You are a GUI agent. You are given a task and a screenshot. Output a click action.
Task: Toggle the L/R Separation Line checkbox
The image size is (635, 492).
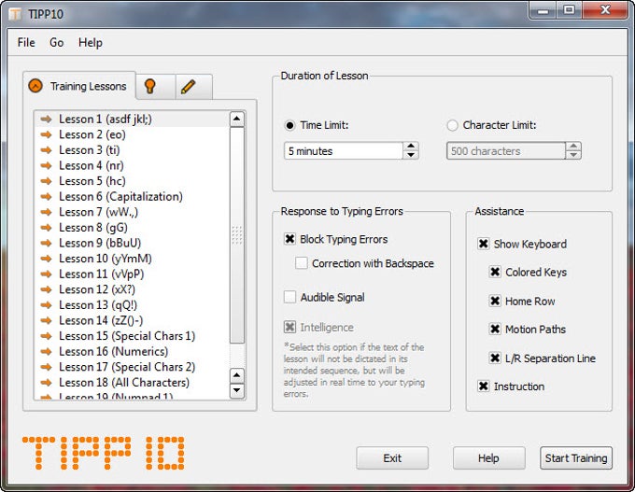(495, 358)
